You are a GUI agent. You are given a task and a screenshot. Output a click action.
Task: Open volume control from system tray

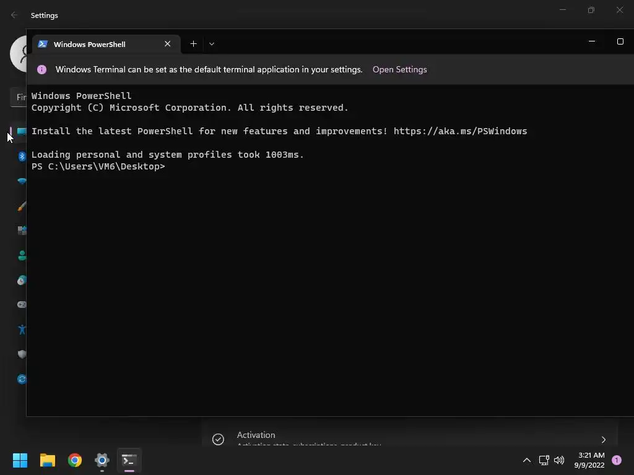559,460
